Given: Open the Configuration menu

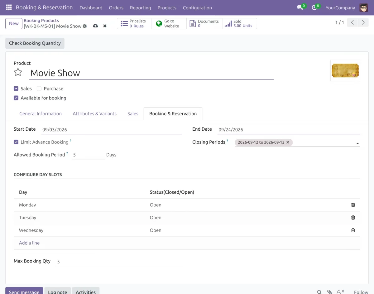Looking at the screenshot, I should pos(197,7).
